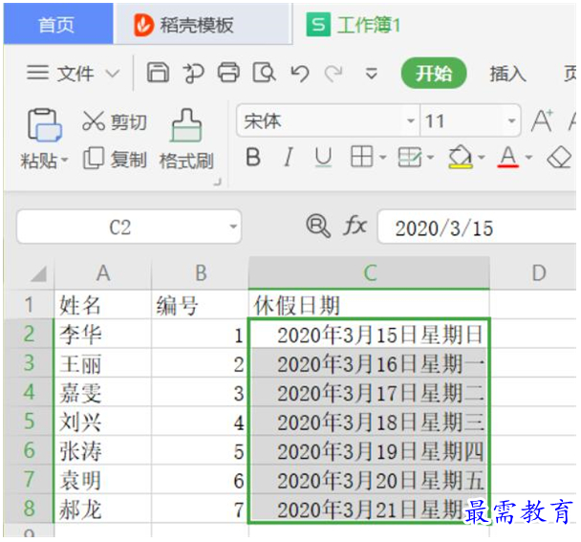Viewport: 581px width, 542px height.
Task: Click the Docer template flame icon
Action: coord(143,25)
